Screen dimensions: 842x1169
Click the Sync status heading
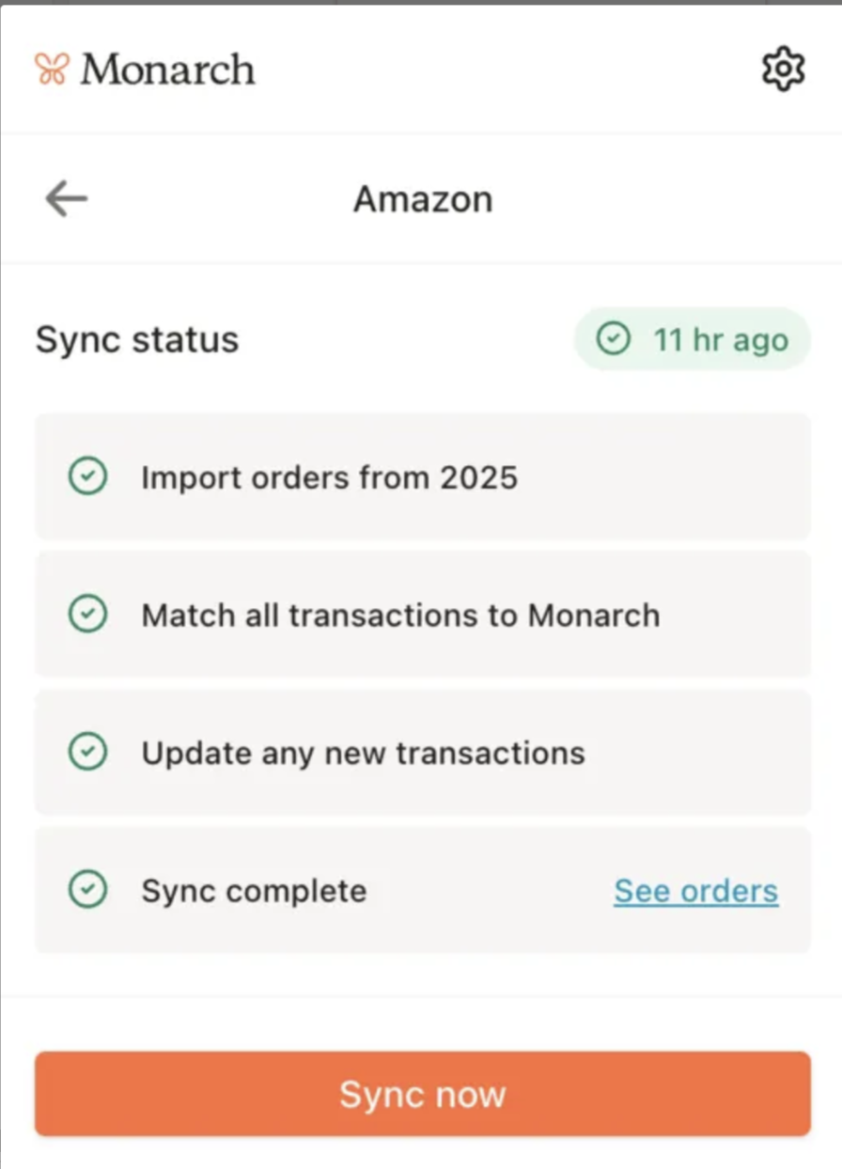coord(137,339)
